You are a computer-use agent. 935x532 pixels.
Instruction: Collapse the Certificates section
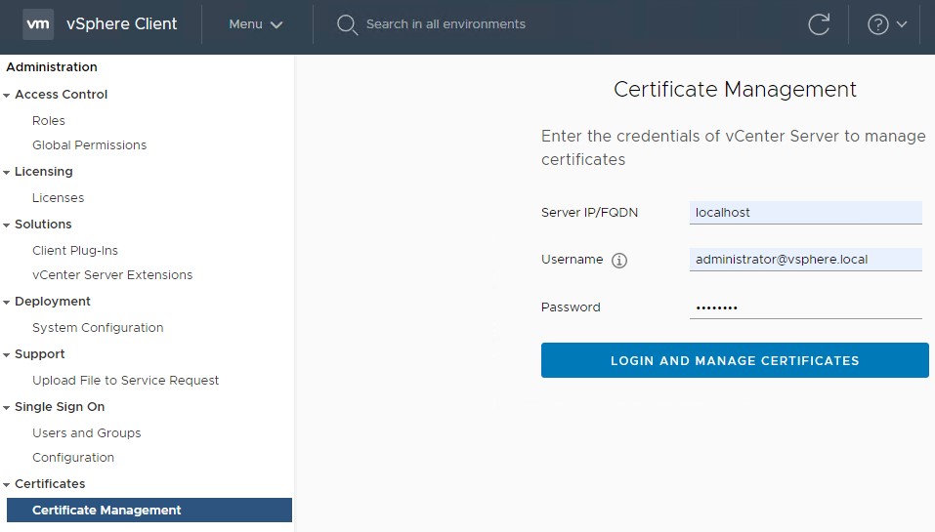[7, 484]
